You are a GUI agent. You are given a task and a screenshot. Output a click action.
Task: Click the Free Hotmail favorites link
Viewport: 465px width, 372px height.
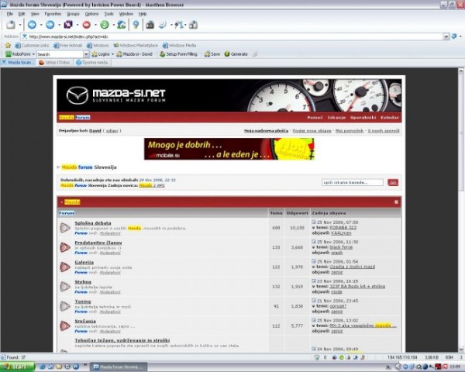(68, 46)
